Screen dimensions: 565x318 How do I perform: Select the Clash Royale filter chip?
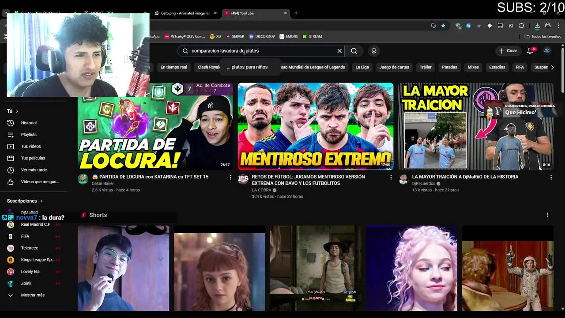pyautogui.click(x=208, y=67)
